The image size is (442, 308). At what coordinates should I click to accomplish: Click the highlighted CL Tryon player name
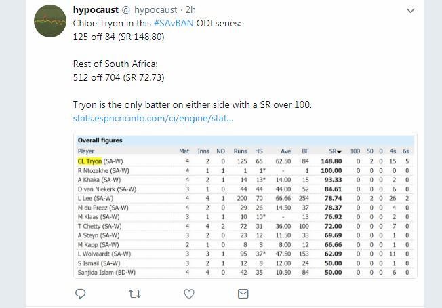click(89, 161)
